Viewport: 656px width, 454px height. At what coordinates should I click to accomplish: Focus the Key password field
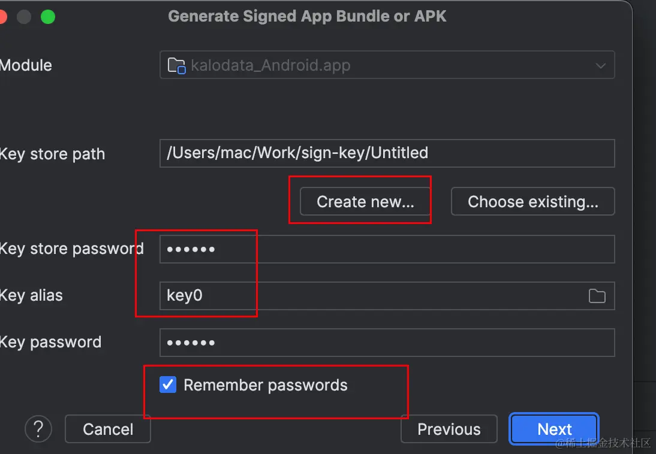point(387,343)
